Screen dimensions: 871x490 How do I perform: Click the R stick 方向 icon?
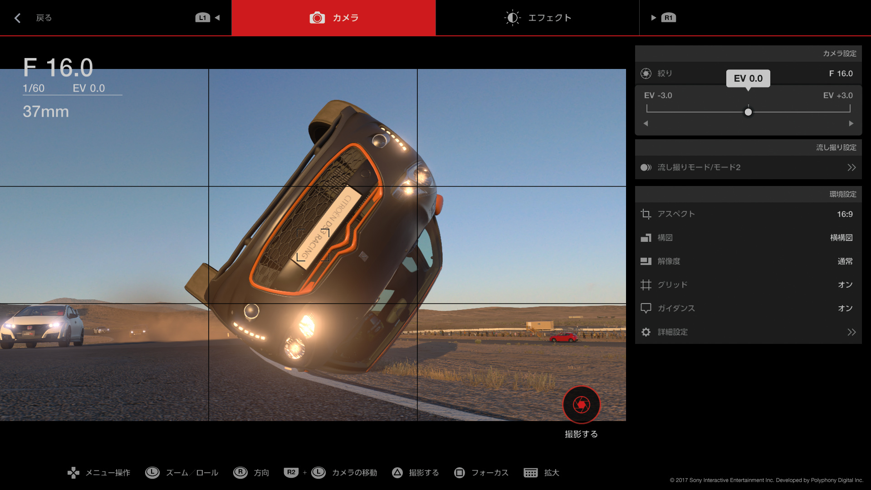(240, 473)
